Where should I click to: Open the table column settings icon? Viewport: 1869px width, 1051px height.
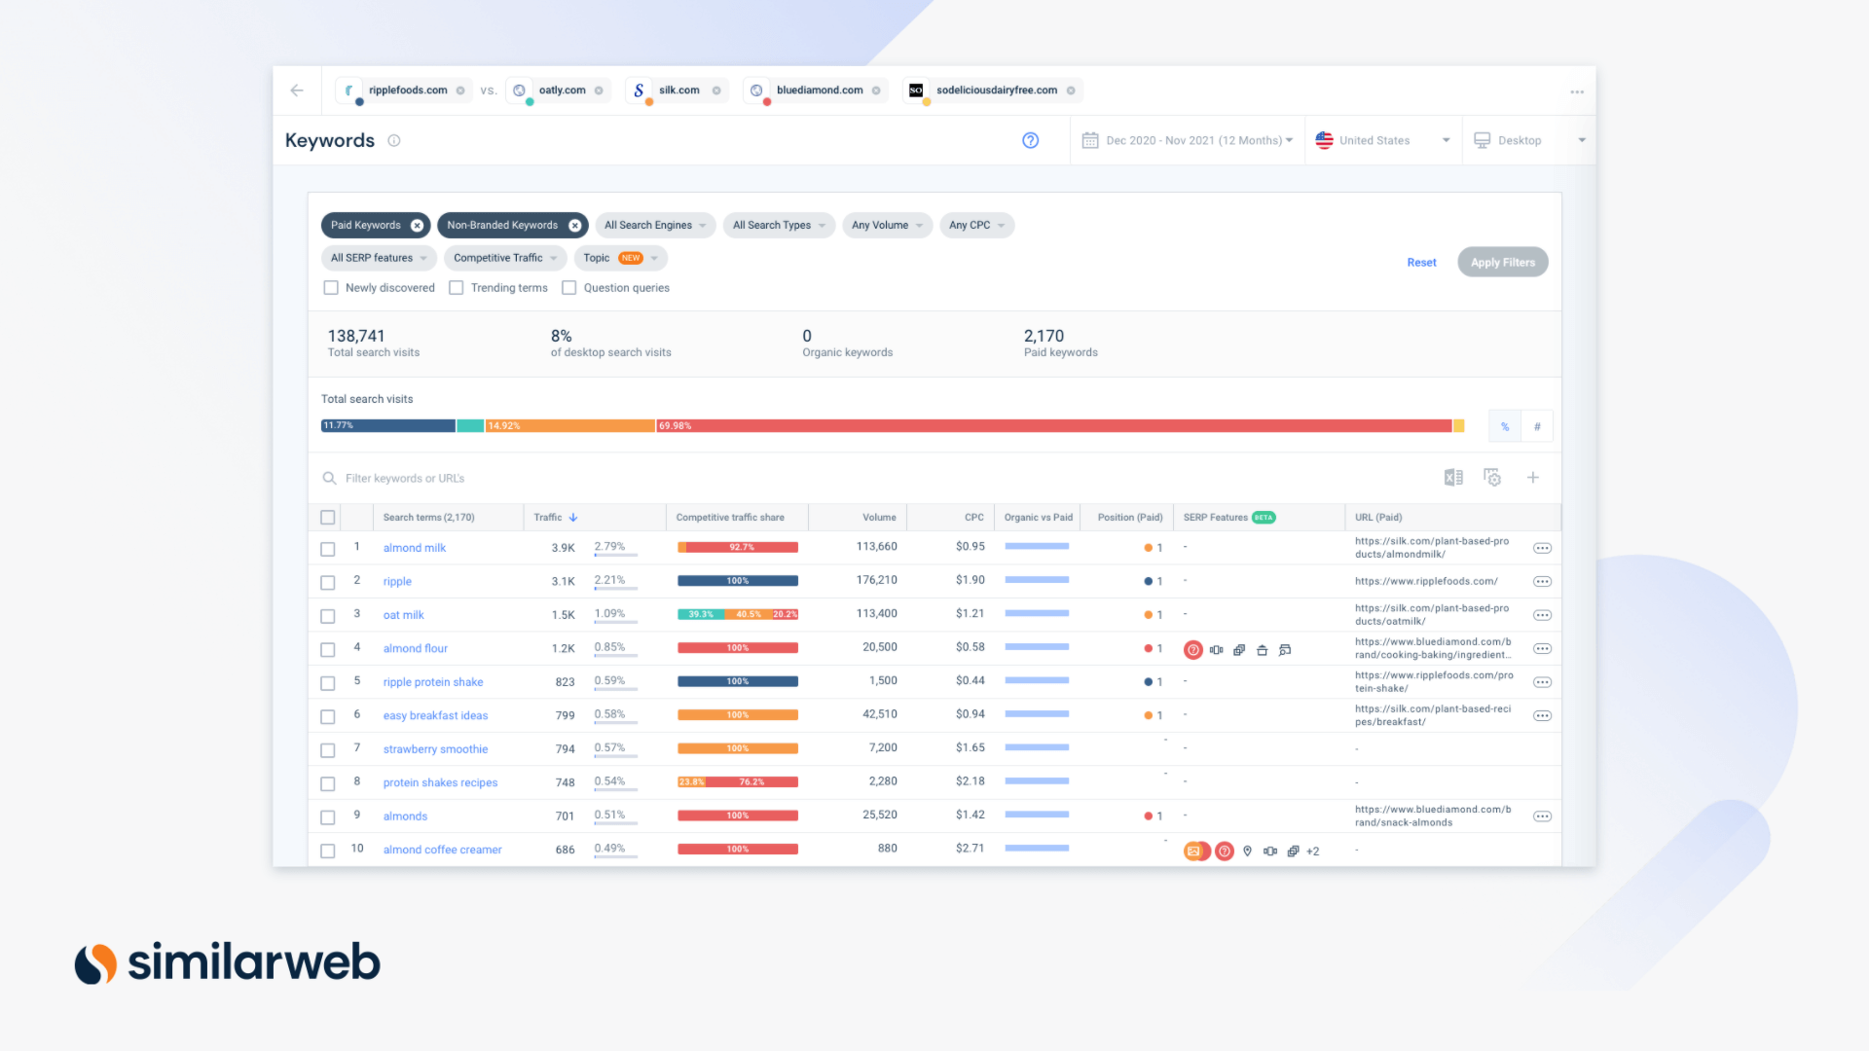click(x=1492, y=478)
